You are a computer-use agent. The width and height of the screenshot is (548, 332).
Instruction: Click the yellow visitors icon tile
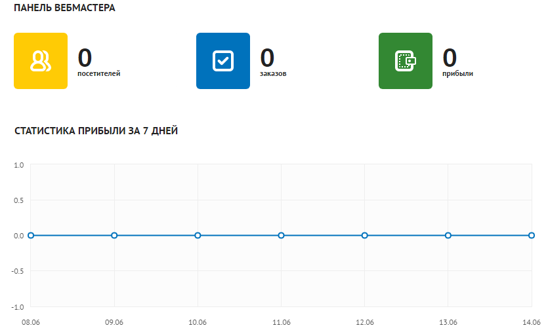click(x=40, y=61)
